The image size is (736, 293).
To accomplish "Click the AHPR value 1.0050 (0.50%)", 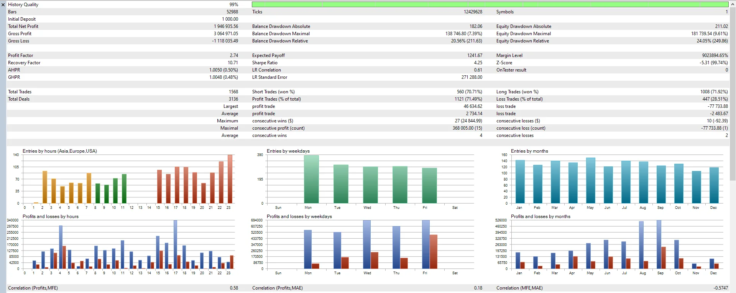I will (224, 70).
